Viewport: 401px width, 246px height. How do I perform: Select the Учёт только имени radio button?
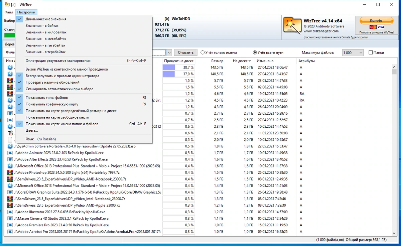(203, 52)
